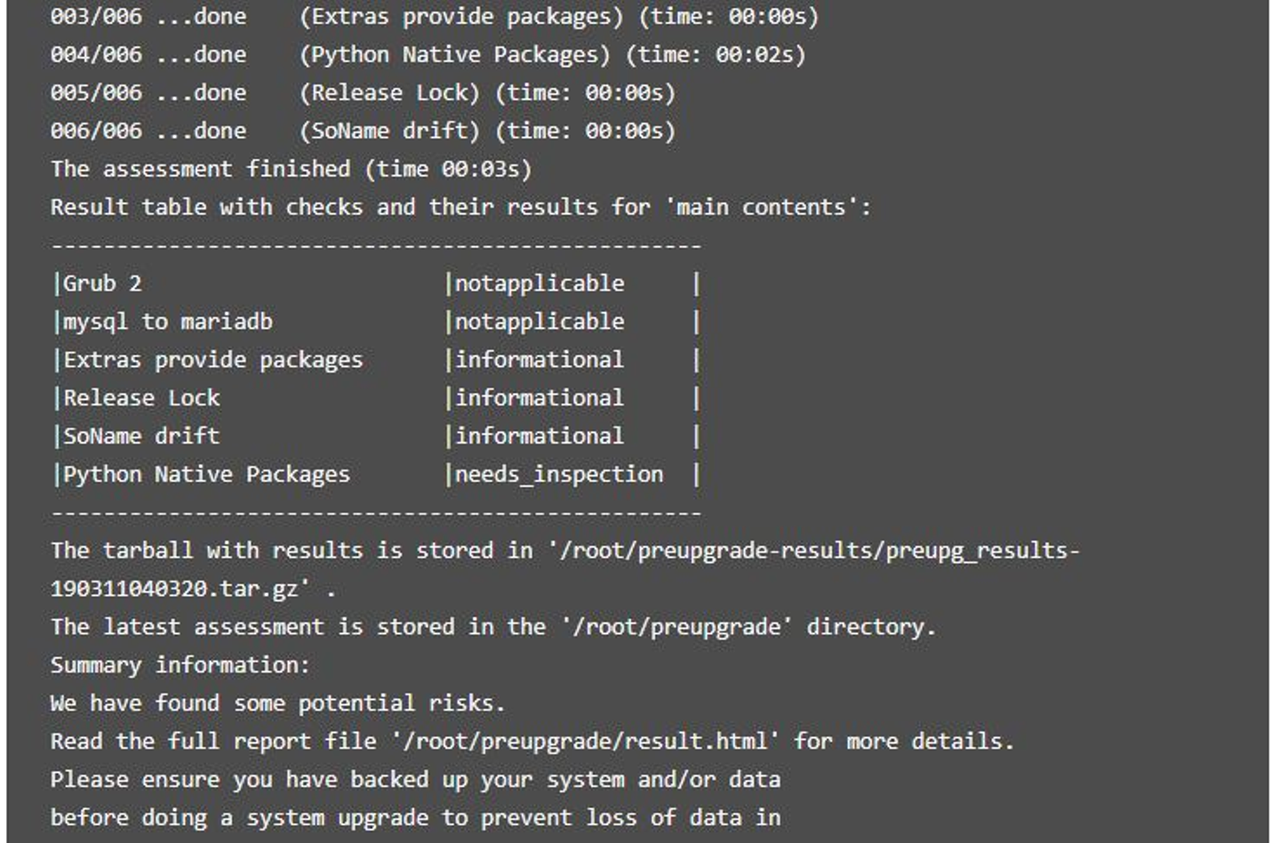Click the '003/006 ...done' progress line
The width and height of the screenshot is (1280, 843).
[x=148, y=16]
